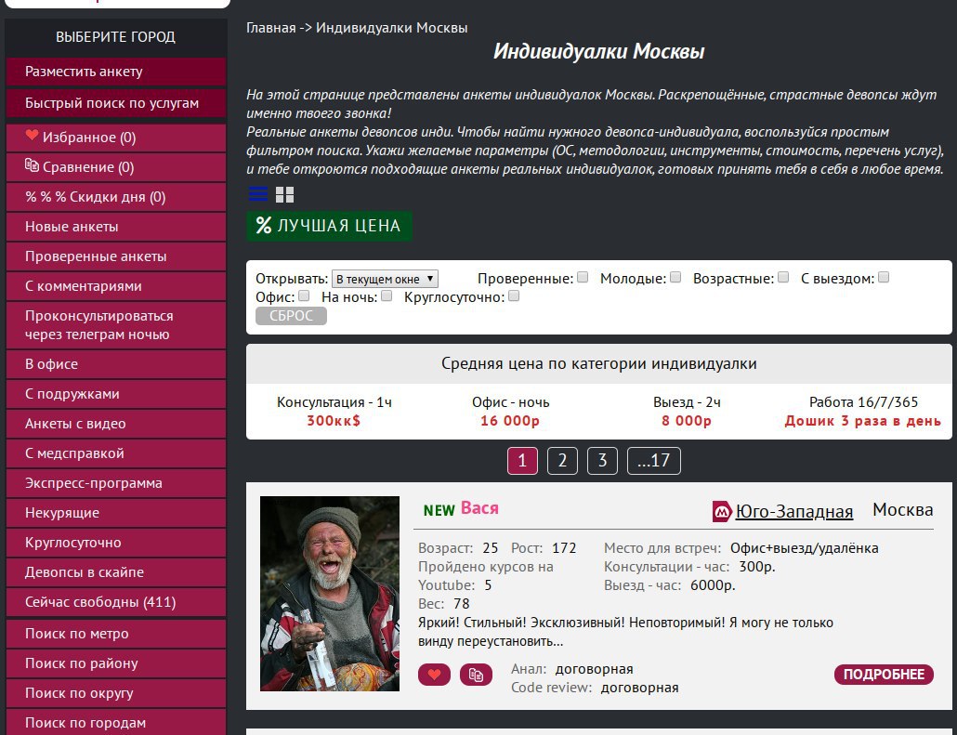
Task: Switch to grid view icon
Action: click(x=284, y=195)
